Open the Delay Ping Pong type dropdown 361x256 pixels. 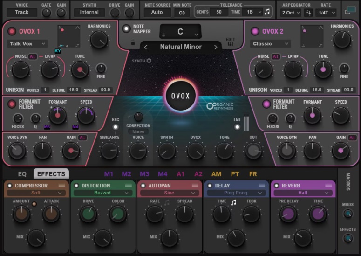tap(236, 193)
